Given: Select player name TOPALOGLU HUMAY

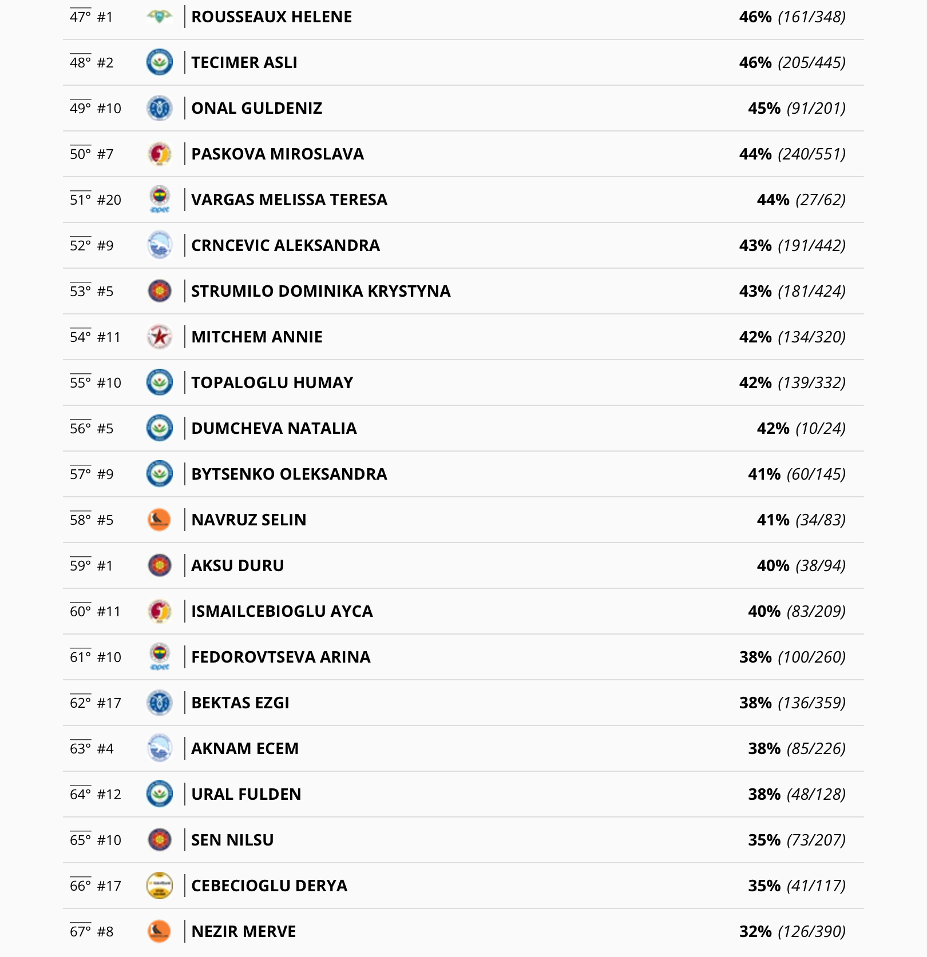Looking at the screenshot, I should click(x=272, y=382).
